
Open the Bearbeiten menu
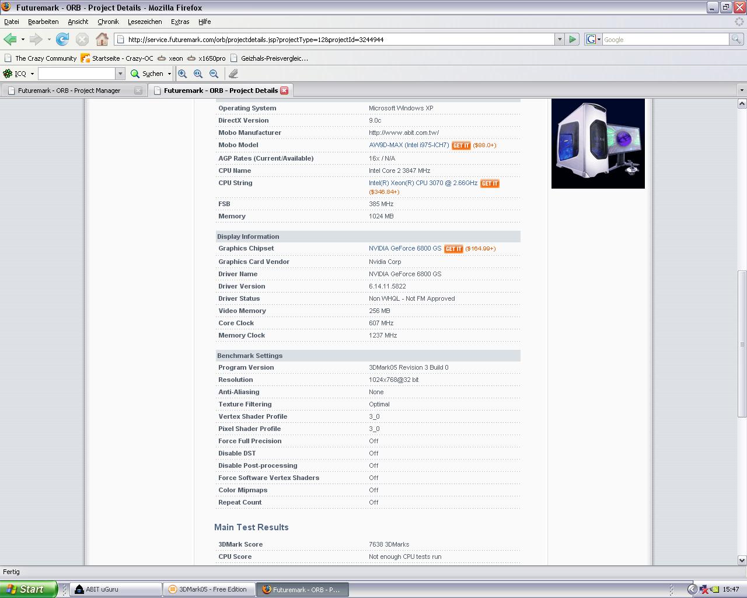coord(43,22)
